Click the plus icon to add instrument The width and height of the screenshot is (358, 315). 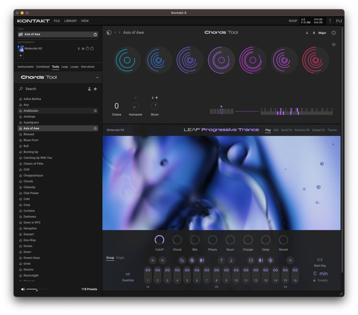pyautogui.click(x=21, y=56)
